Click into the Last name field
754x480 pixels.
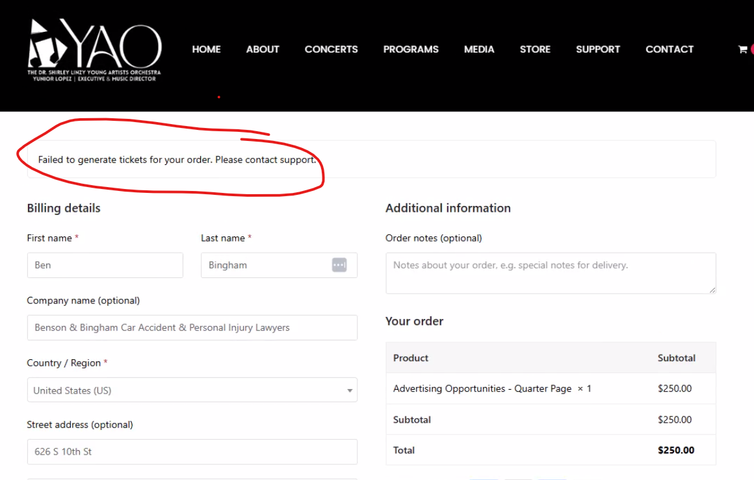pyautogui.click(x=266, y=265)
